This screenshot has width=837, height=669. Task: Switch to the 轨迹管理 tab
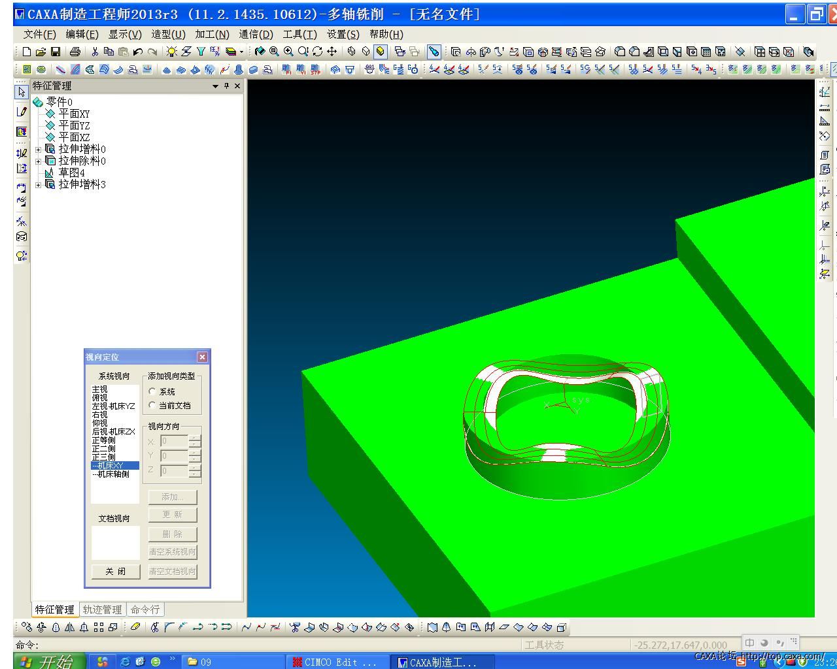click(x=102, y=610)
